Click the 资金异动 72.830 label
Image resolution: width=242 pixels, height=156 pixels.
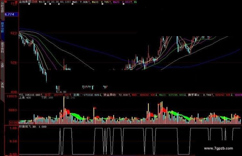pos(117,95)
